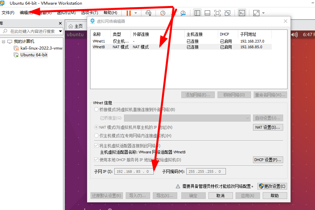This screenshot has width=315, height=210.
Task: Click inside the subnet IP field
Action: pyautogui.click(x=133, y=171)
